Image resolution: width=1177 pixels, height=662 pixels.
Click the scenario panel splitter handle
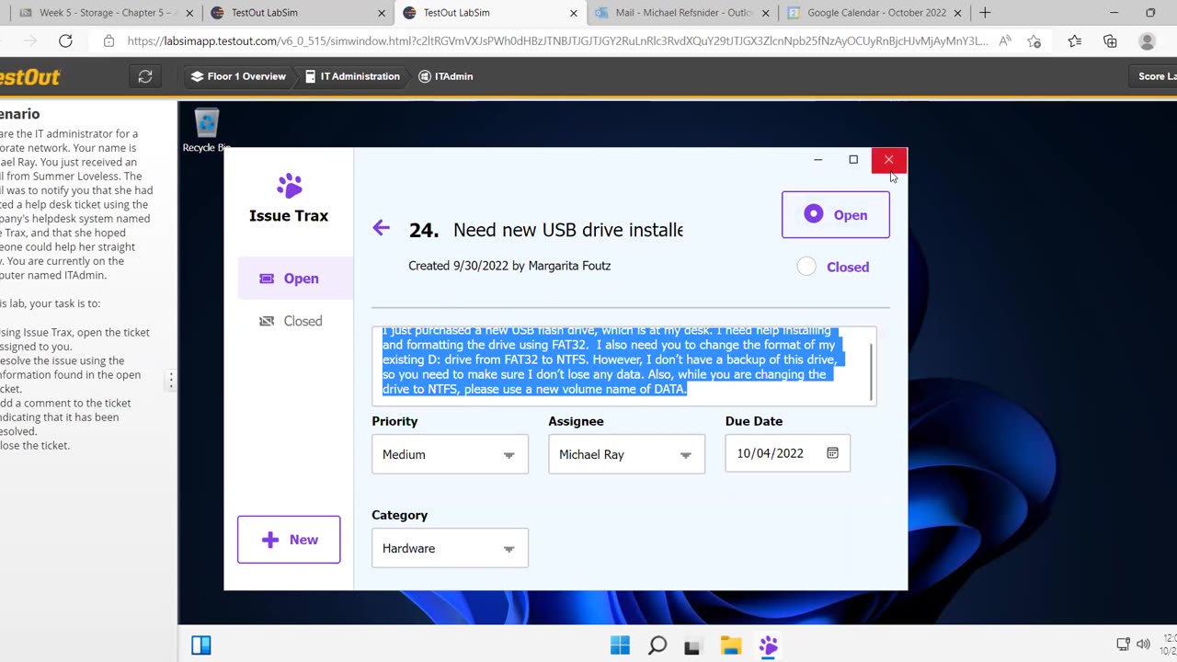(x=171, y=380)
